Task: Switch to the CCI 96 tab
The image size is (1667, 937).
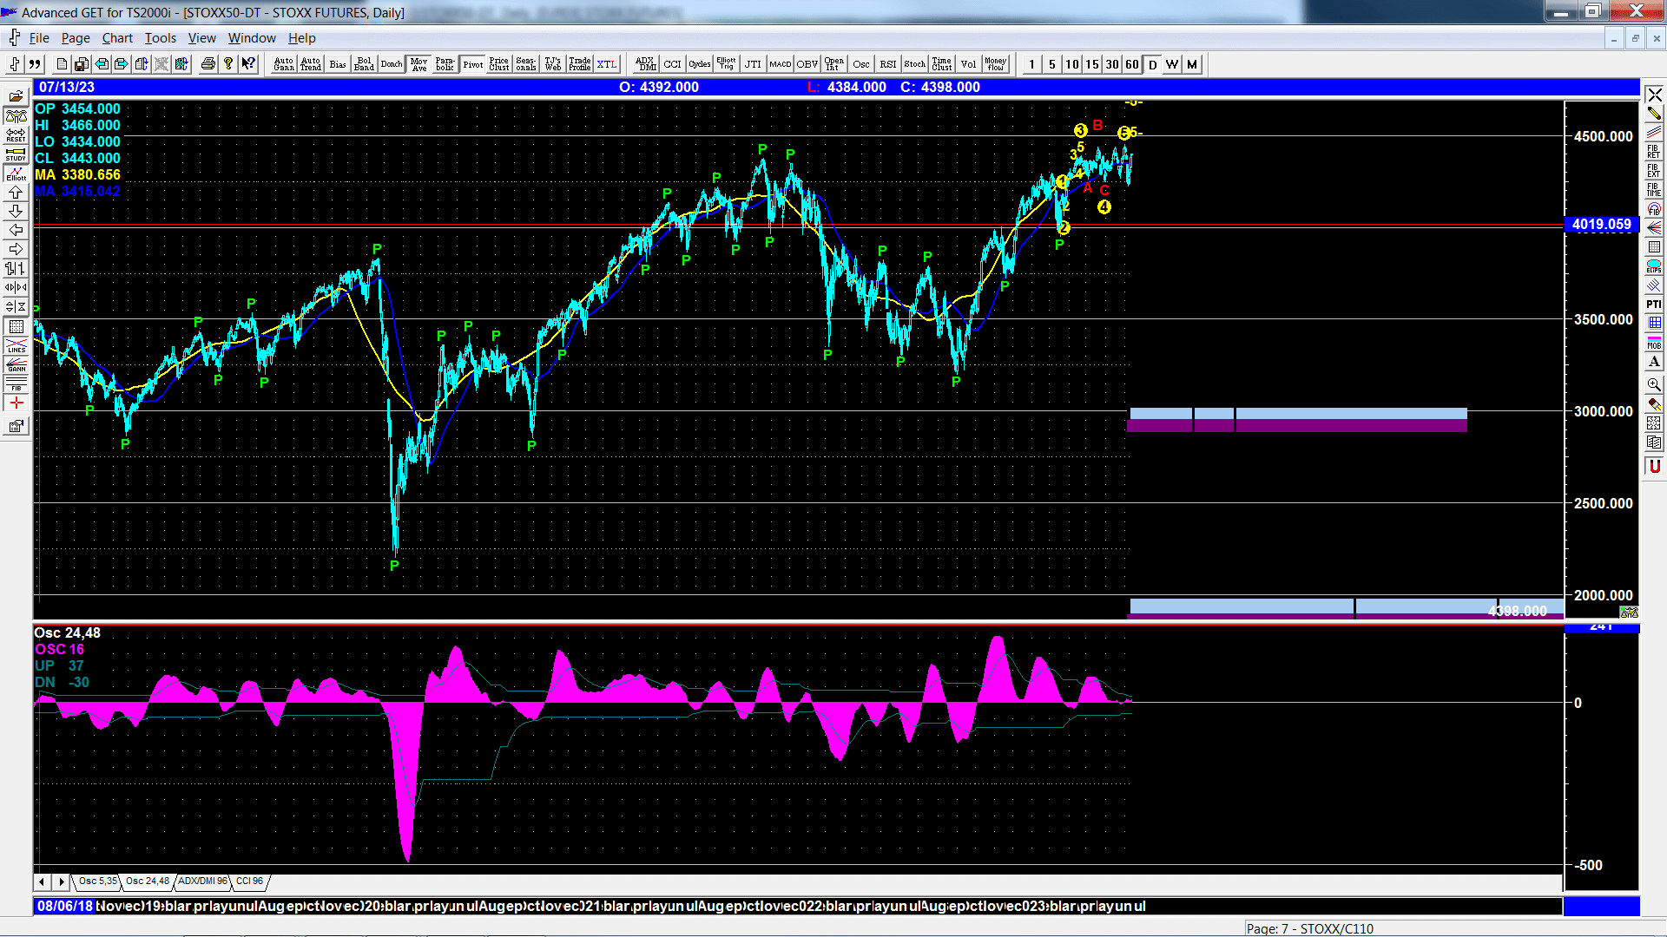Action: click(250, 881)
